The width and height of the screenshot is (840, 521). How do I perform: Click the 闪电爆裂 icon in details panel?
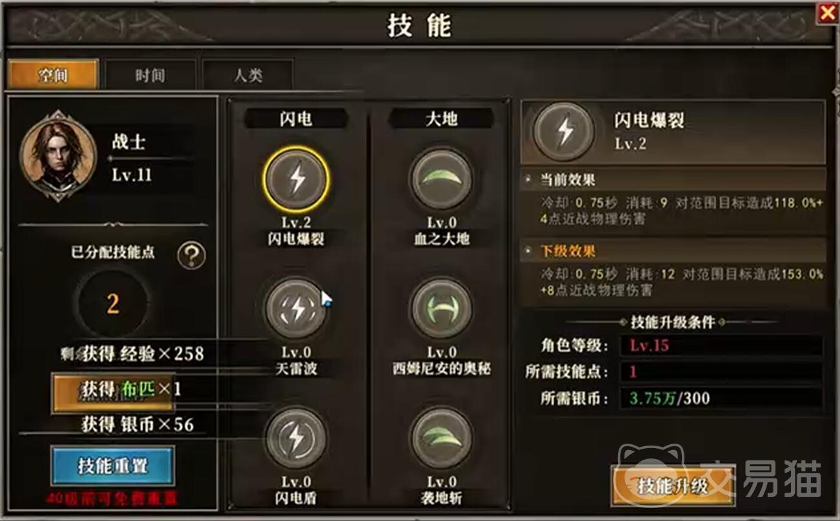point(565,131)
